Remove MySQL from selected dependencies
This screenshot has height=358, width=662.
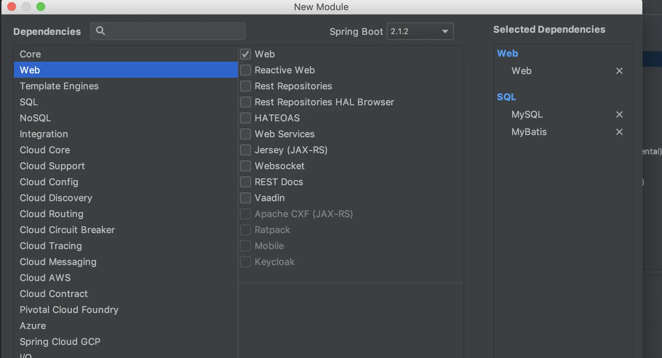619,114
